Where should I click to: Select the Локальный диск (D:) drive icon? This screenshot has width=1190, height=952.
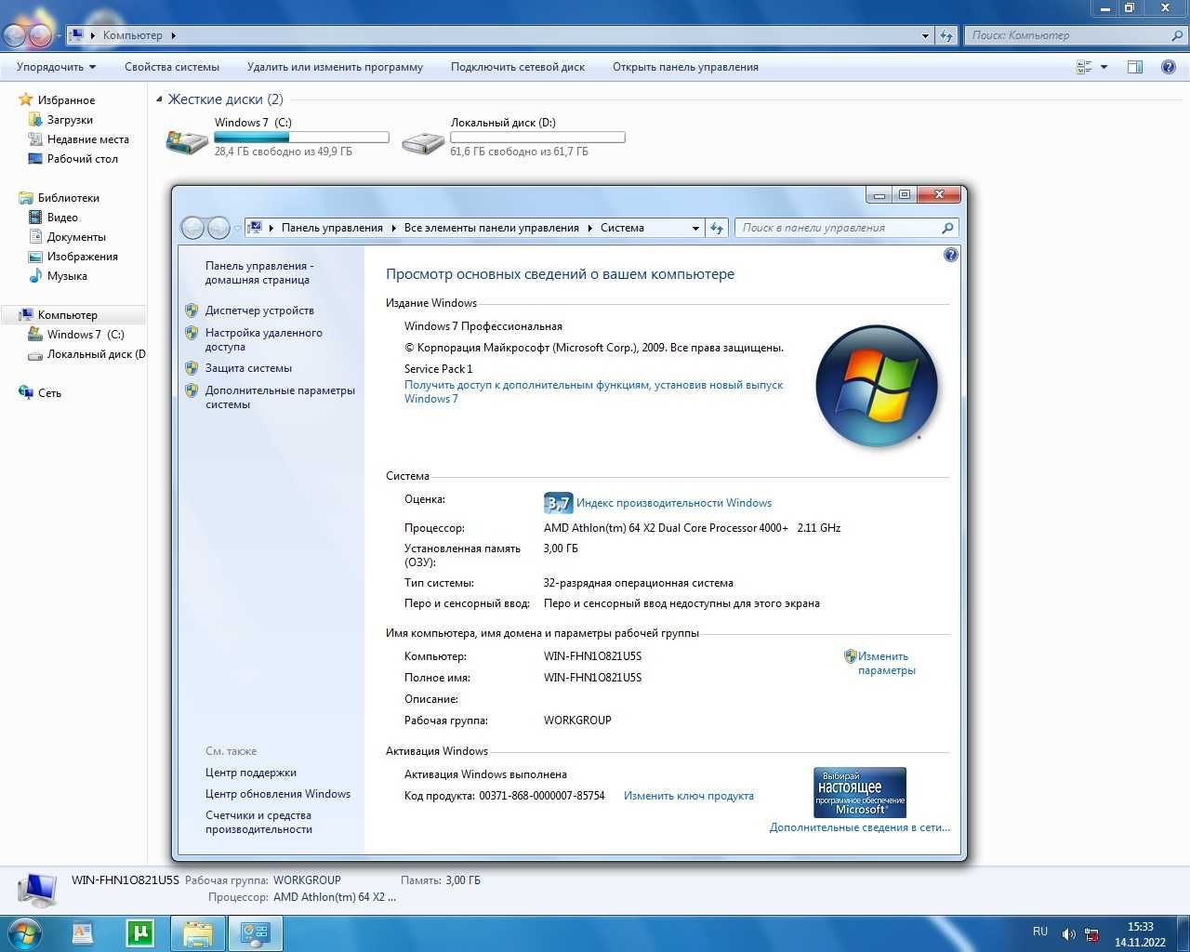(423, 141)
